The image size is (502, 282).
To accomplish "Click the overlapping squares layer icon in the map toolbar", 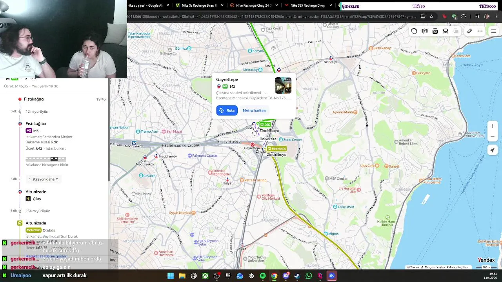I will click(456, 31).
